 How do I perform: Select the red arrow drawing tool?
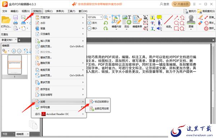point(176,17)
